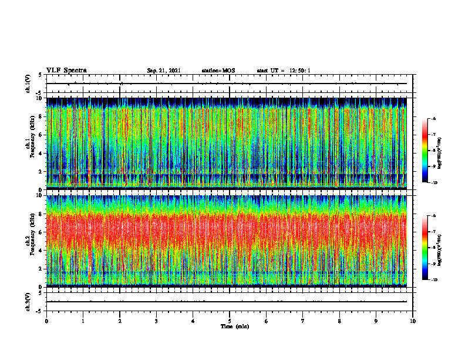Click time axis tick label "5"
465x360 pixels.
[x=230, y=321]
